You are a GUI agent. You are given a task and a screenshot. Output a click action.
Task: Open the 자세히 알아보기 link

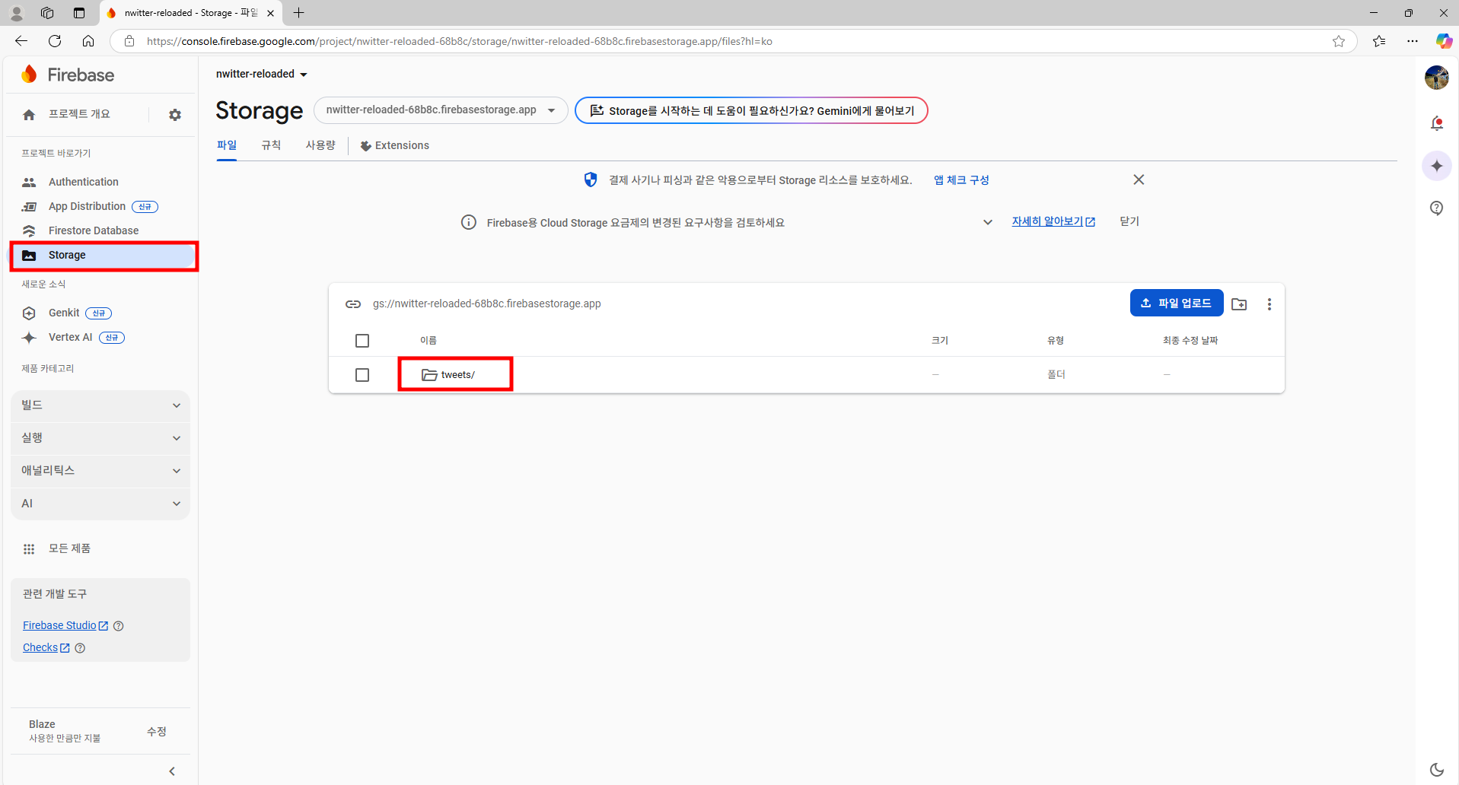1053,221
